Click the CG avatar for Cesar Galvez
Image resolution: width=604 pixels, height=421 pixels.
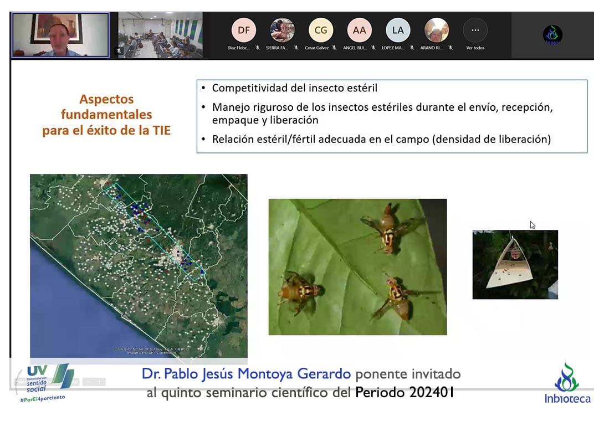tap(321, 30)
